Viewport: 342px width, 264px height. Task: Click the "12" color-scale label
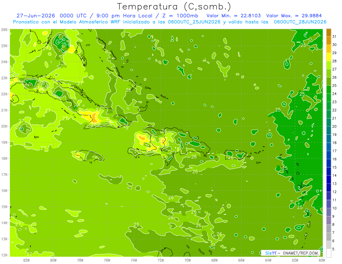point(335,192)
